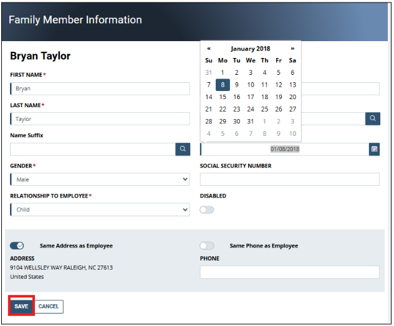Choose January 21 in calendar
Image resolution: width=394 pixels, height=326 pixels.
(209, 109)
